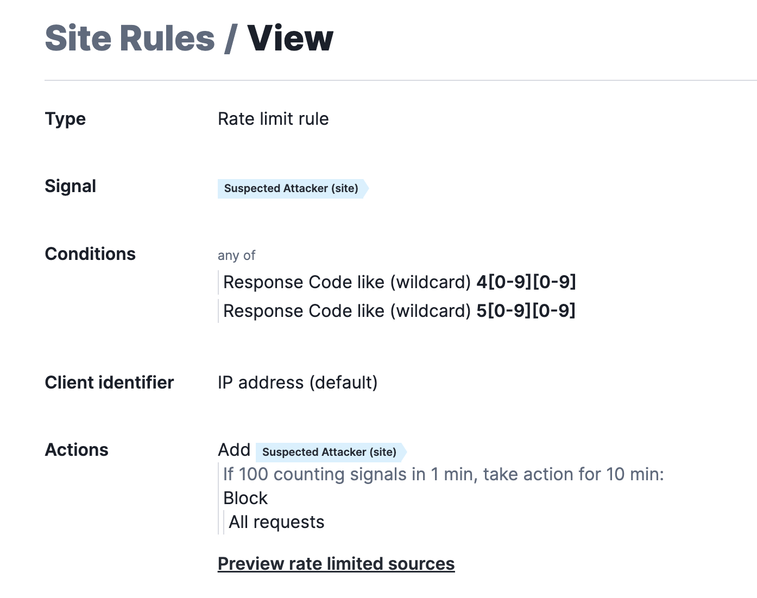Viewport: 757px width, 598px height.
Task: Click the Type row label
Action: point(65,119)
